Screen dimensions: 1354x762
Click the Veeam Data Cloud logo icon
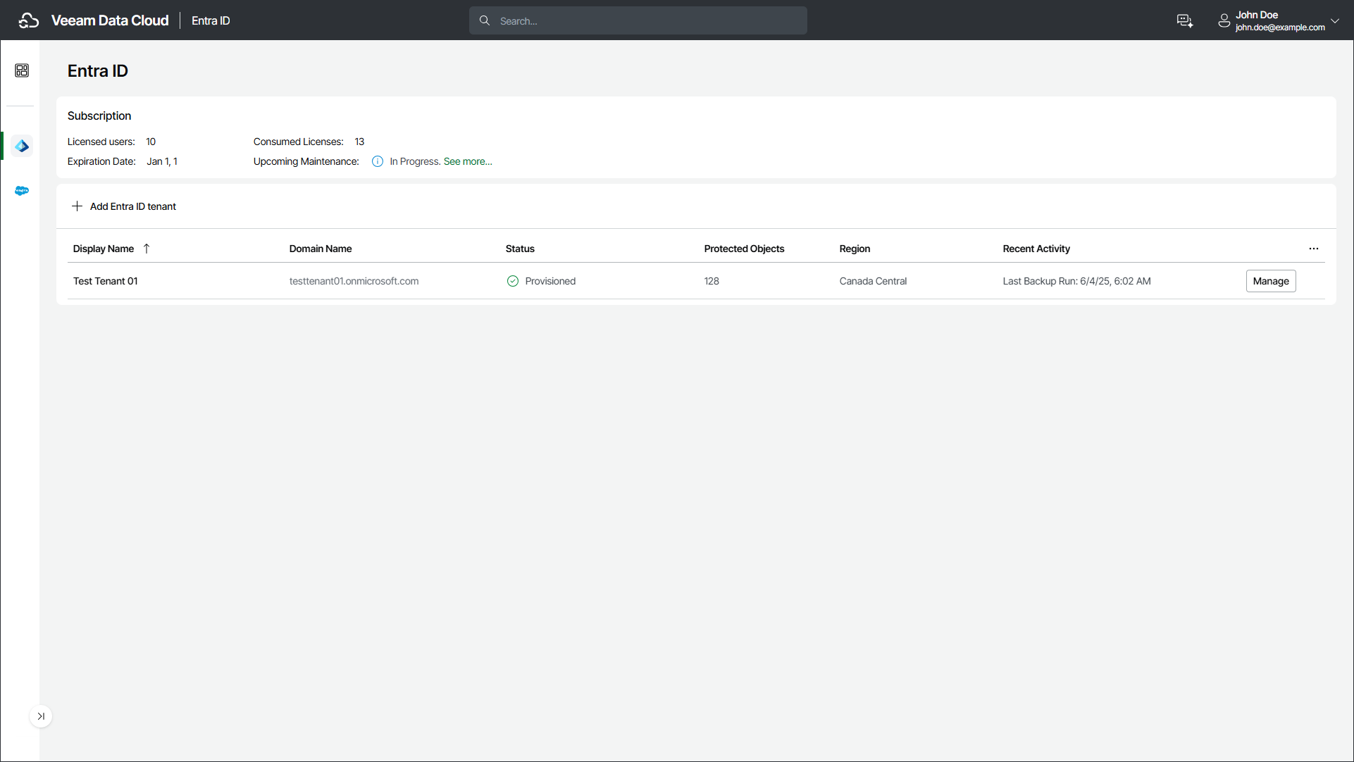(29, 20)
